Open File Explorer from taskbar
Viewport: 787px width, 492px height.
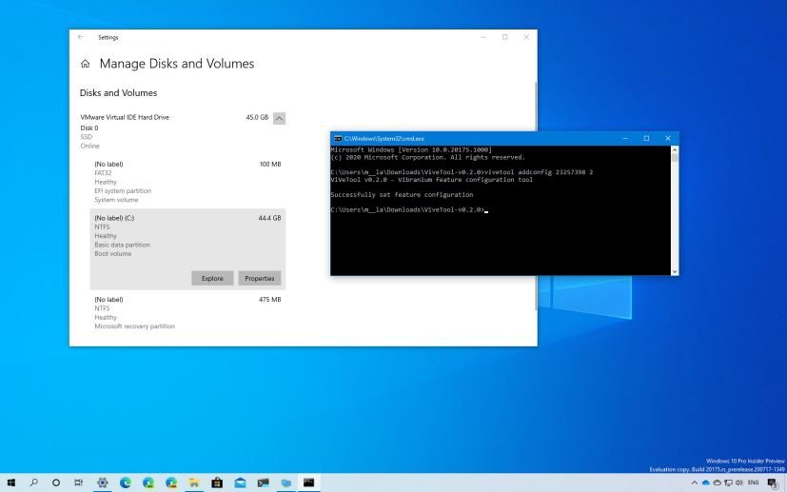[x=194, y=482]
